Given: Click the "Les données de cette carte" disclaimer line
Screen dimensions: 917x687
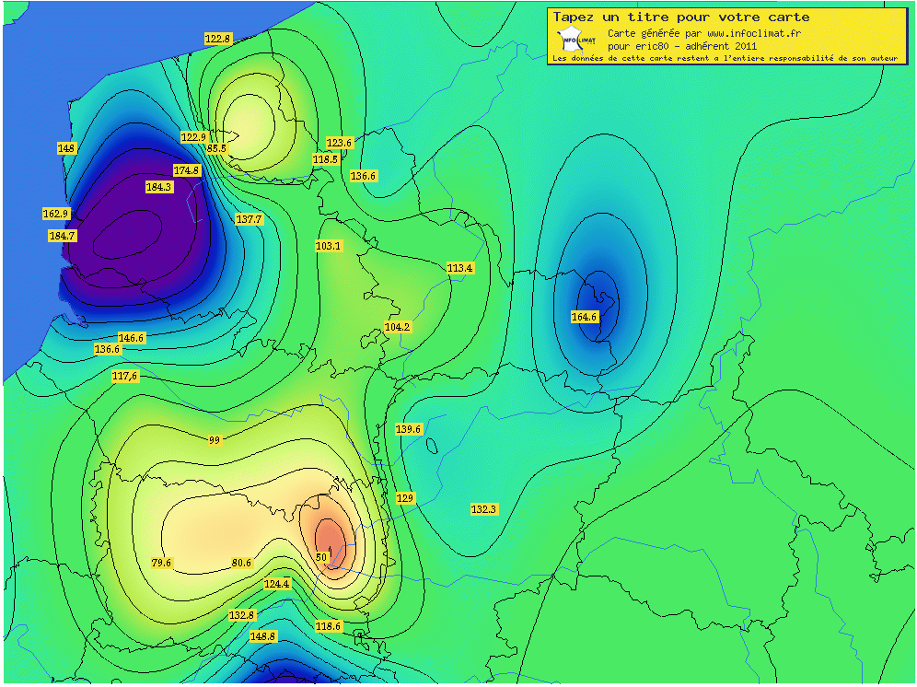Looking at the screenshot, I should tap(725, 59).
